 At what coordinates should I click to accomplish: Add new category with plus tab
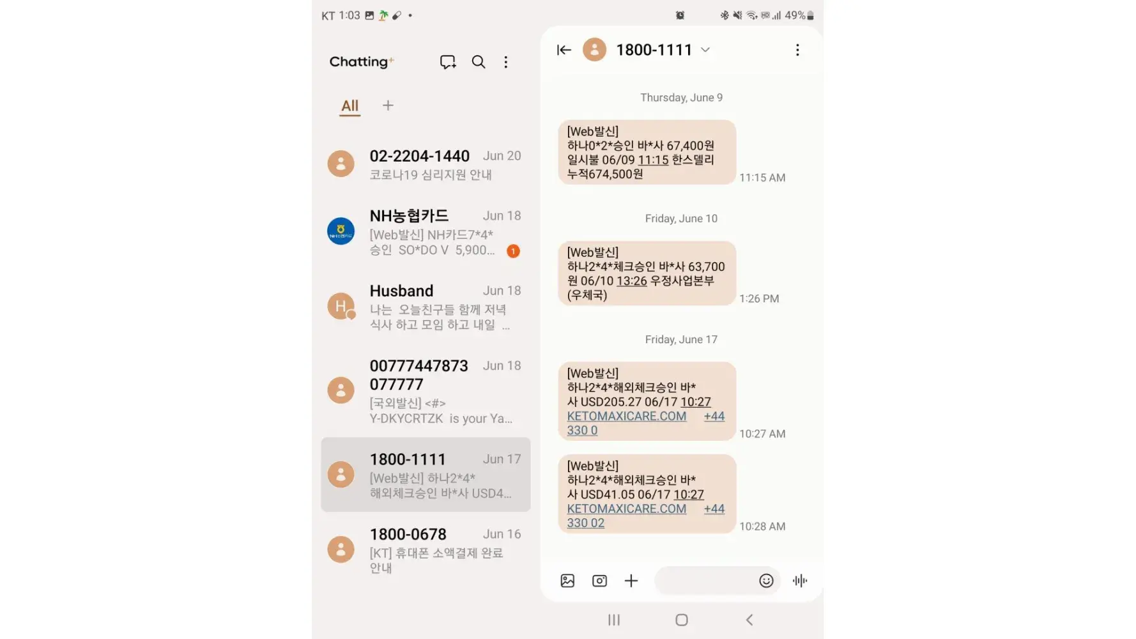(x=388, y=105)
